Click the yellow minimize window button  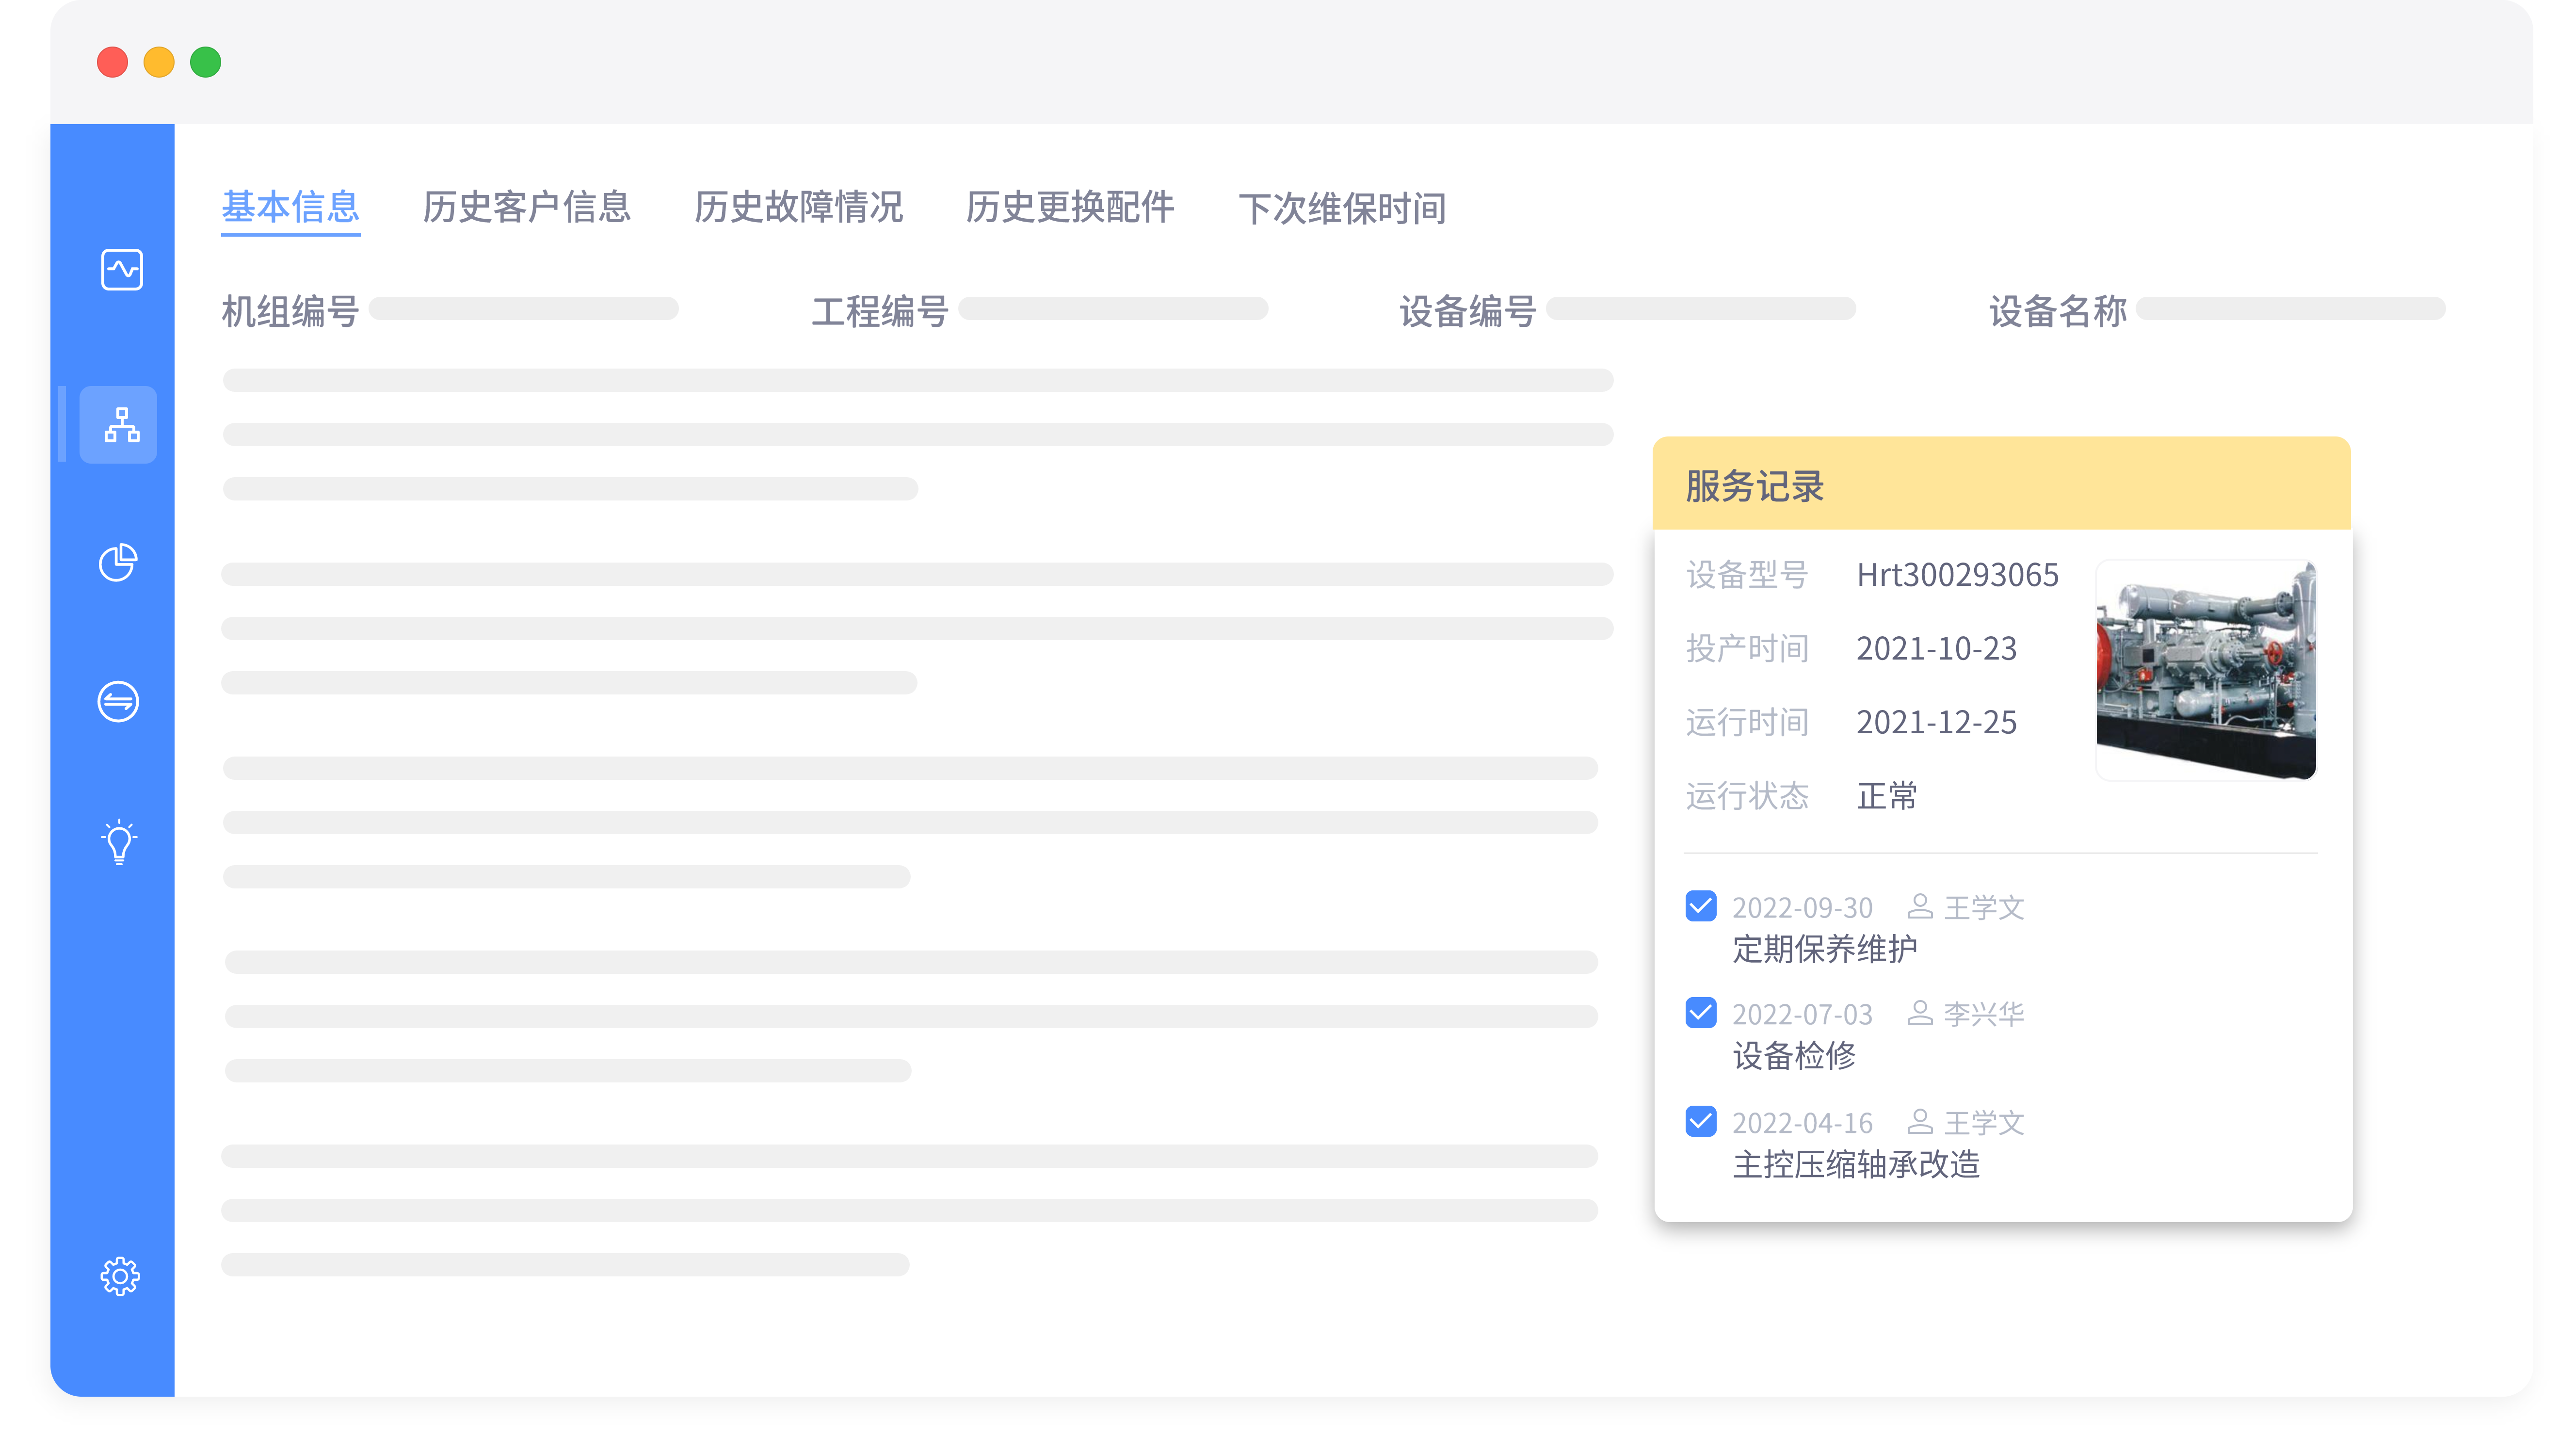coord(159,62)
